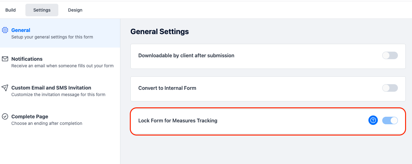Click the paper plane invitation icon

point(5,88)
